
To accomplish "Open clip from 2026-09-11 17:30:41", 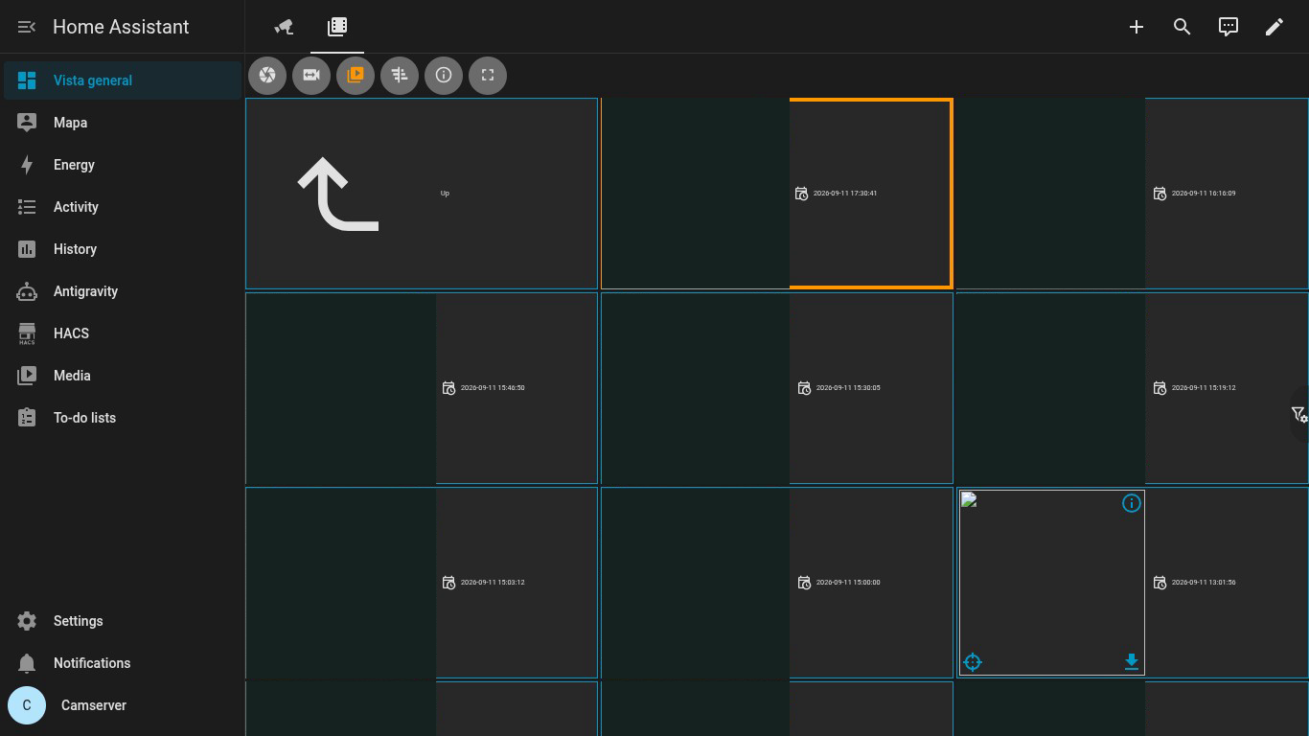I will (777, 193).
